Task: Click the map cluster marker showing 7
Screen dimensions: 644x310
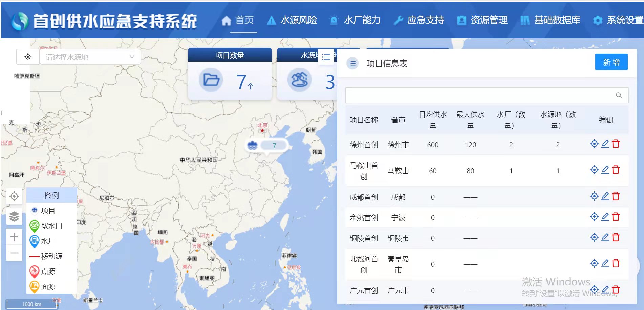Action: pos(267,146)
